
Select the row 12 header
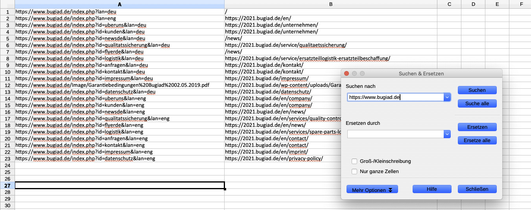[7, 85]
